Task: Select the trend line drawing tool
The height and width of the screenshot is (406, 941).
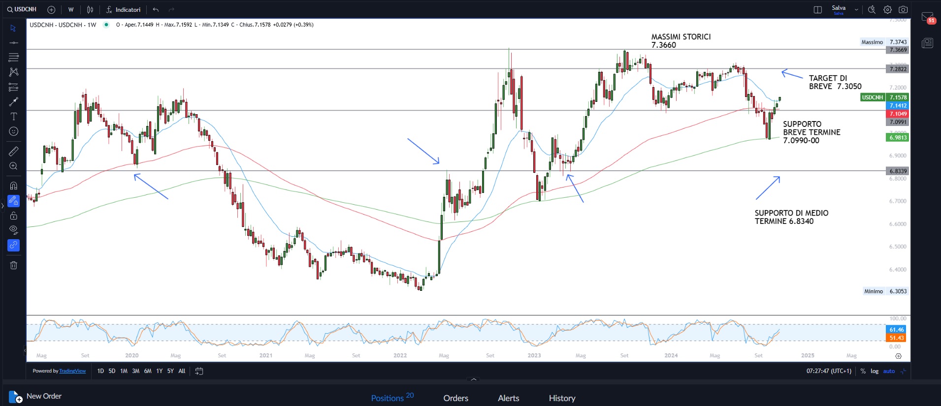Action: click(x=14, y=43)
